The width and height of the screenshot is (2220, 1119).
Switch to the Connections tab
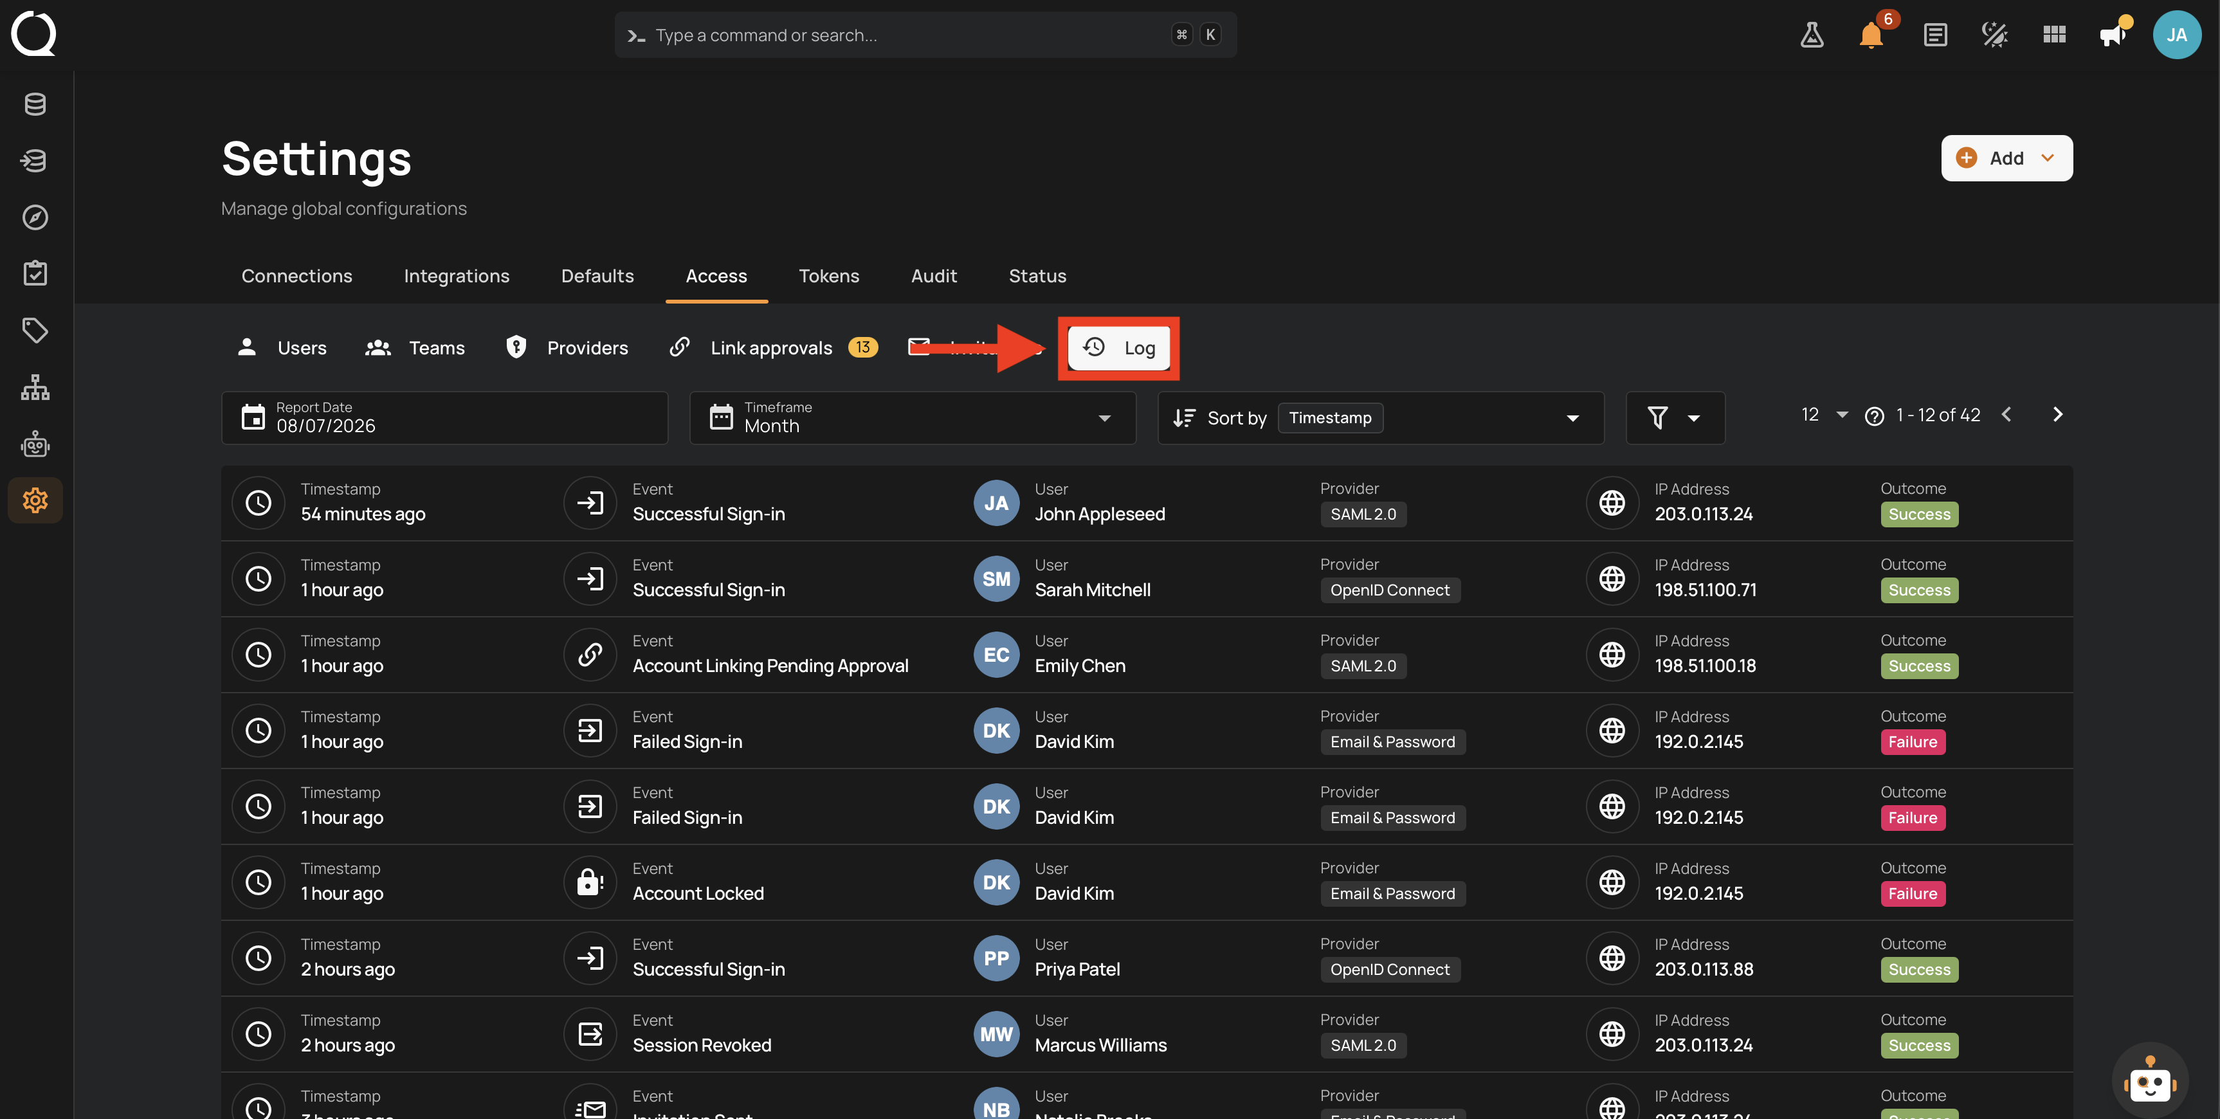click(296, 276)
